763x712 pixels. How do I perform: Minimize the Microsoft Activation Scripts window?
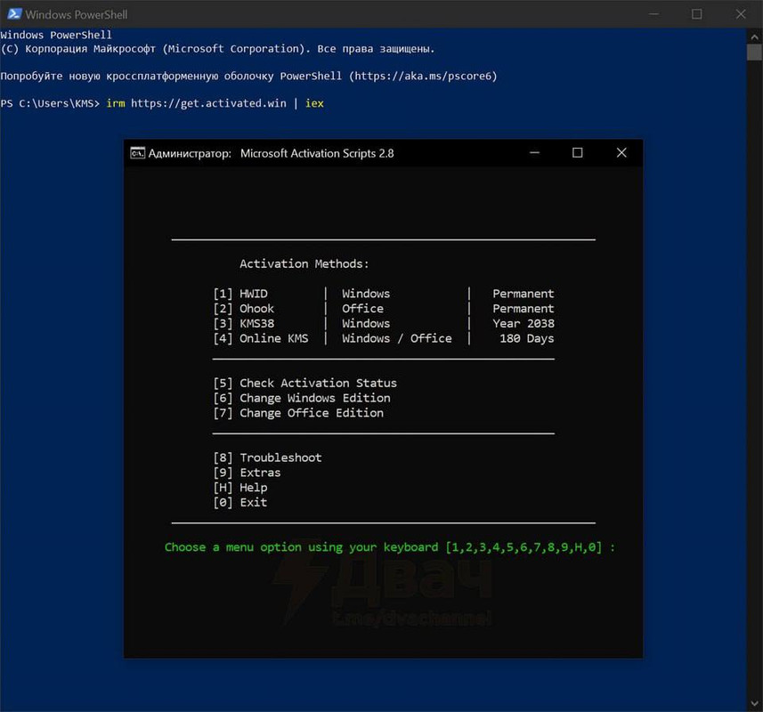[534, 153]
